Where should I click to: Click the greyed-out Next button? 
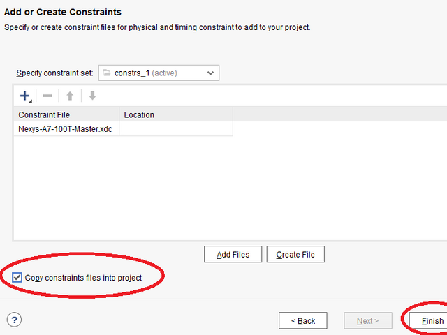click(x=367, y=320)
